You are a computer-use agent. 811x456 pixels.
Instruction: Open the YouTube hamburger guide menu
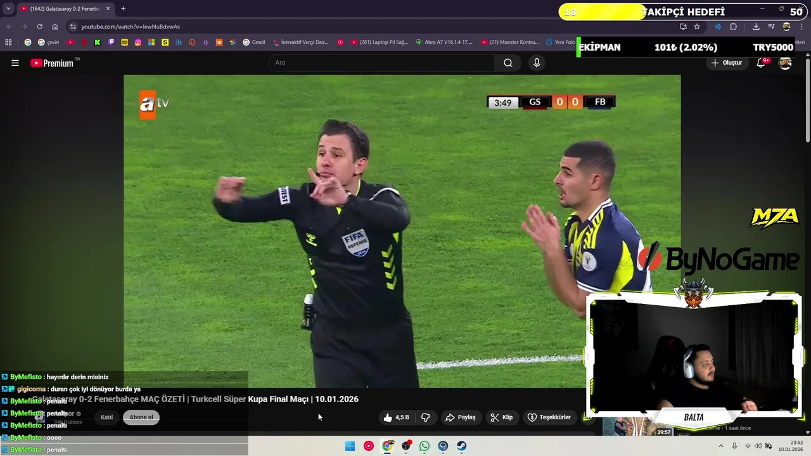[15, 63]
